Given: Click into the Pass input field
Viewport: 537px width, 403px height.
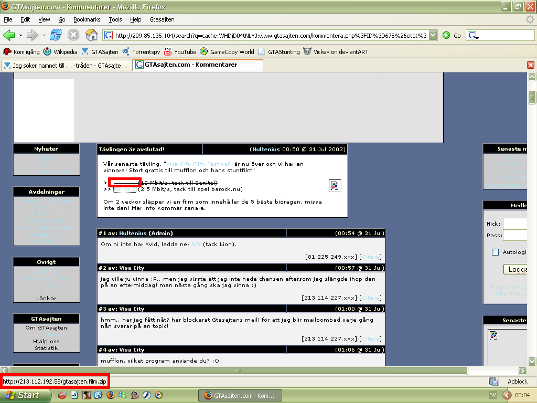Looking at the screenshot, I should [515, 236].
